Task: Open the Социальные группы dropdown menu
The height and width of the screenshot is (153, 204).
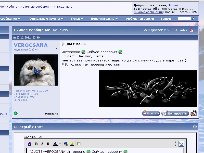Action: tap(46, 19)
